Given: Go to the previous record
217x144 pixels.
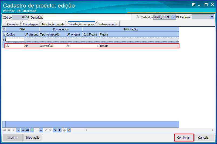Looking at the screenshot, I should pos(13,130).
